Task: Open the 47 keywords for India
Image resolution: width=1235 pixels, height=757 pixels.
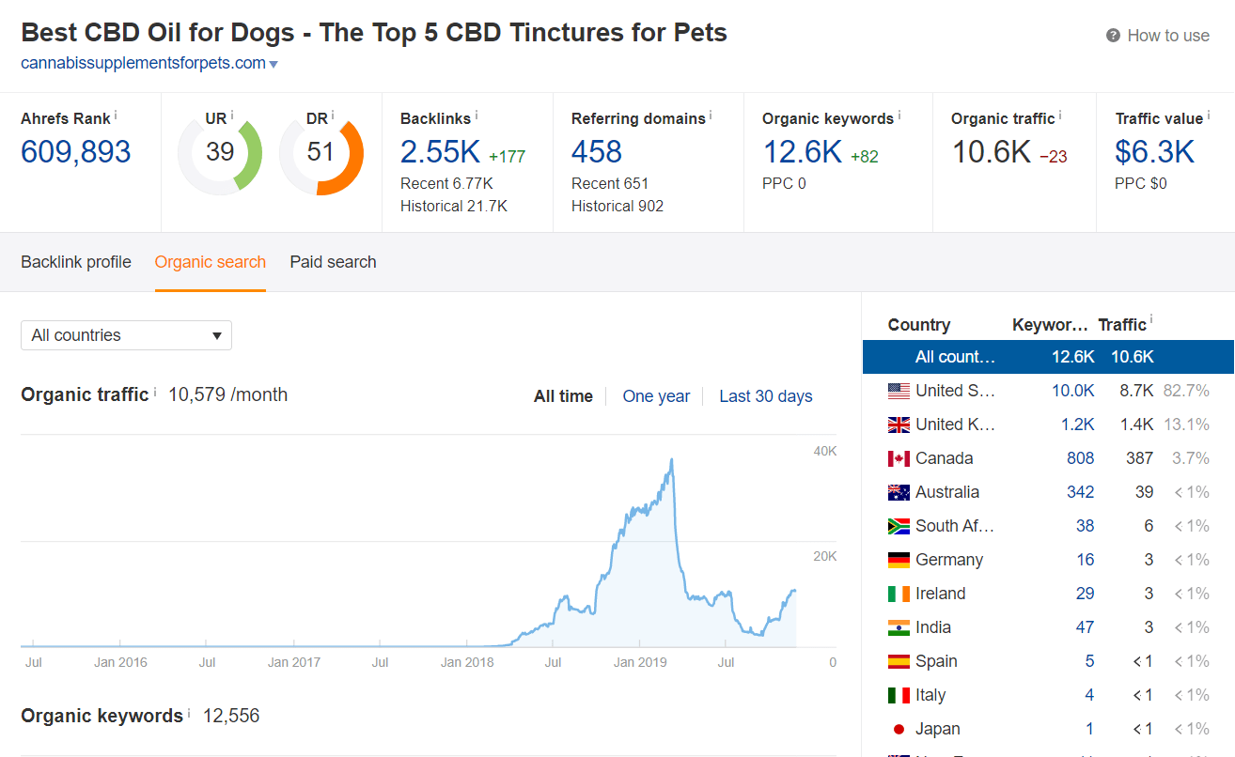Action: tap(1086, 627)
